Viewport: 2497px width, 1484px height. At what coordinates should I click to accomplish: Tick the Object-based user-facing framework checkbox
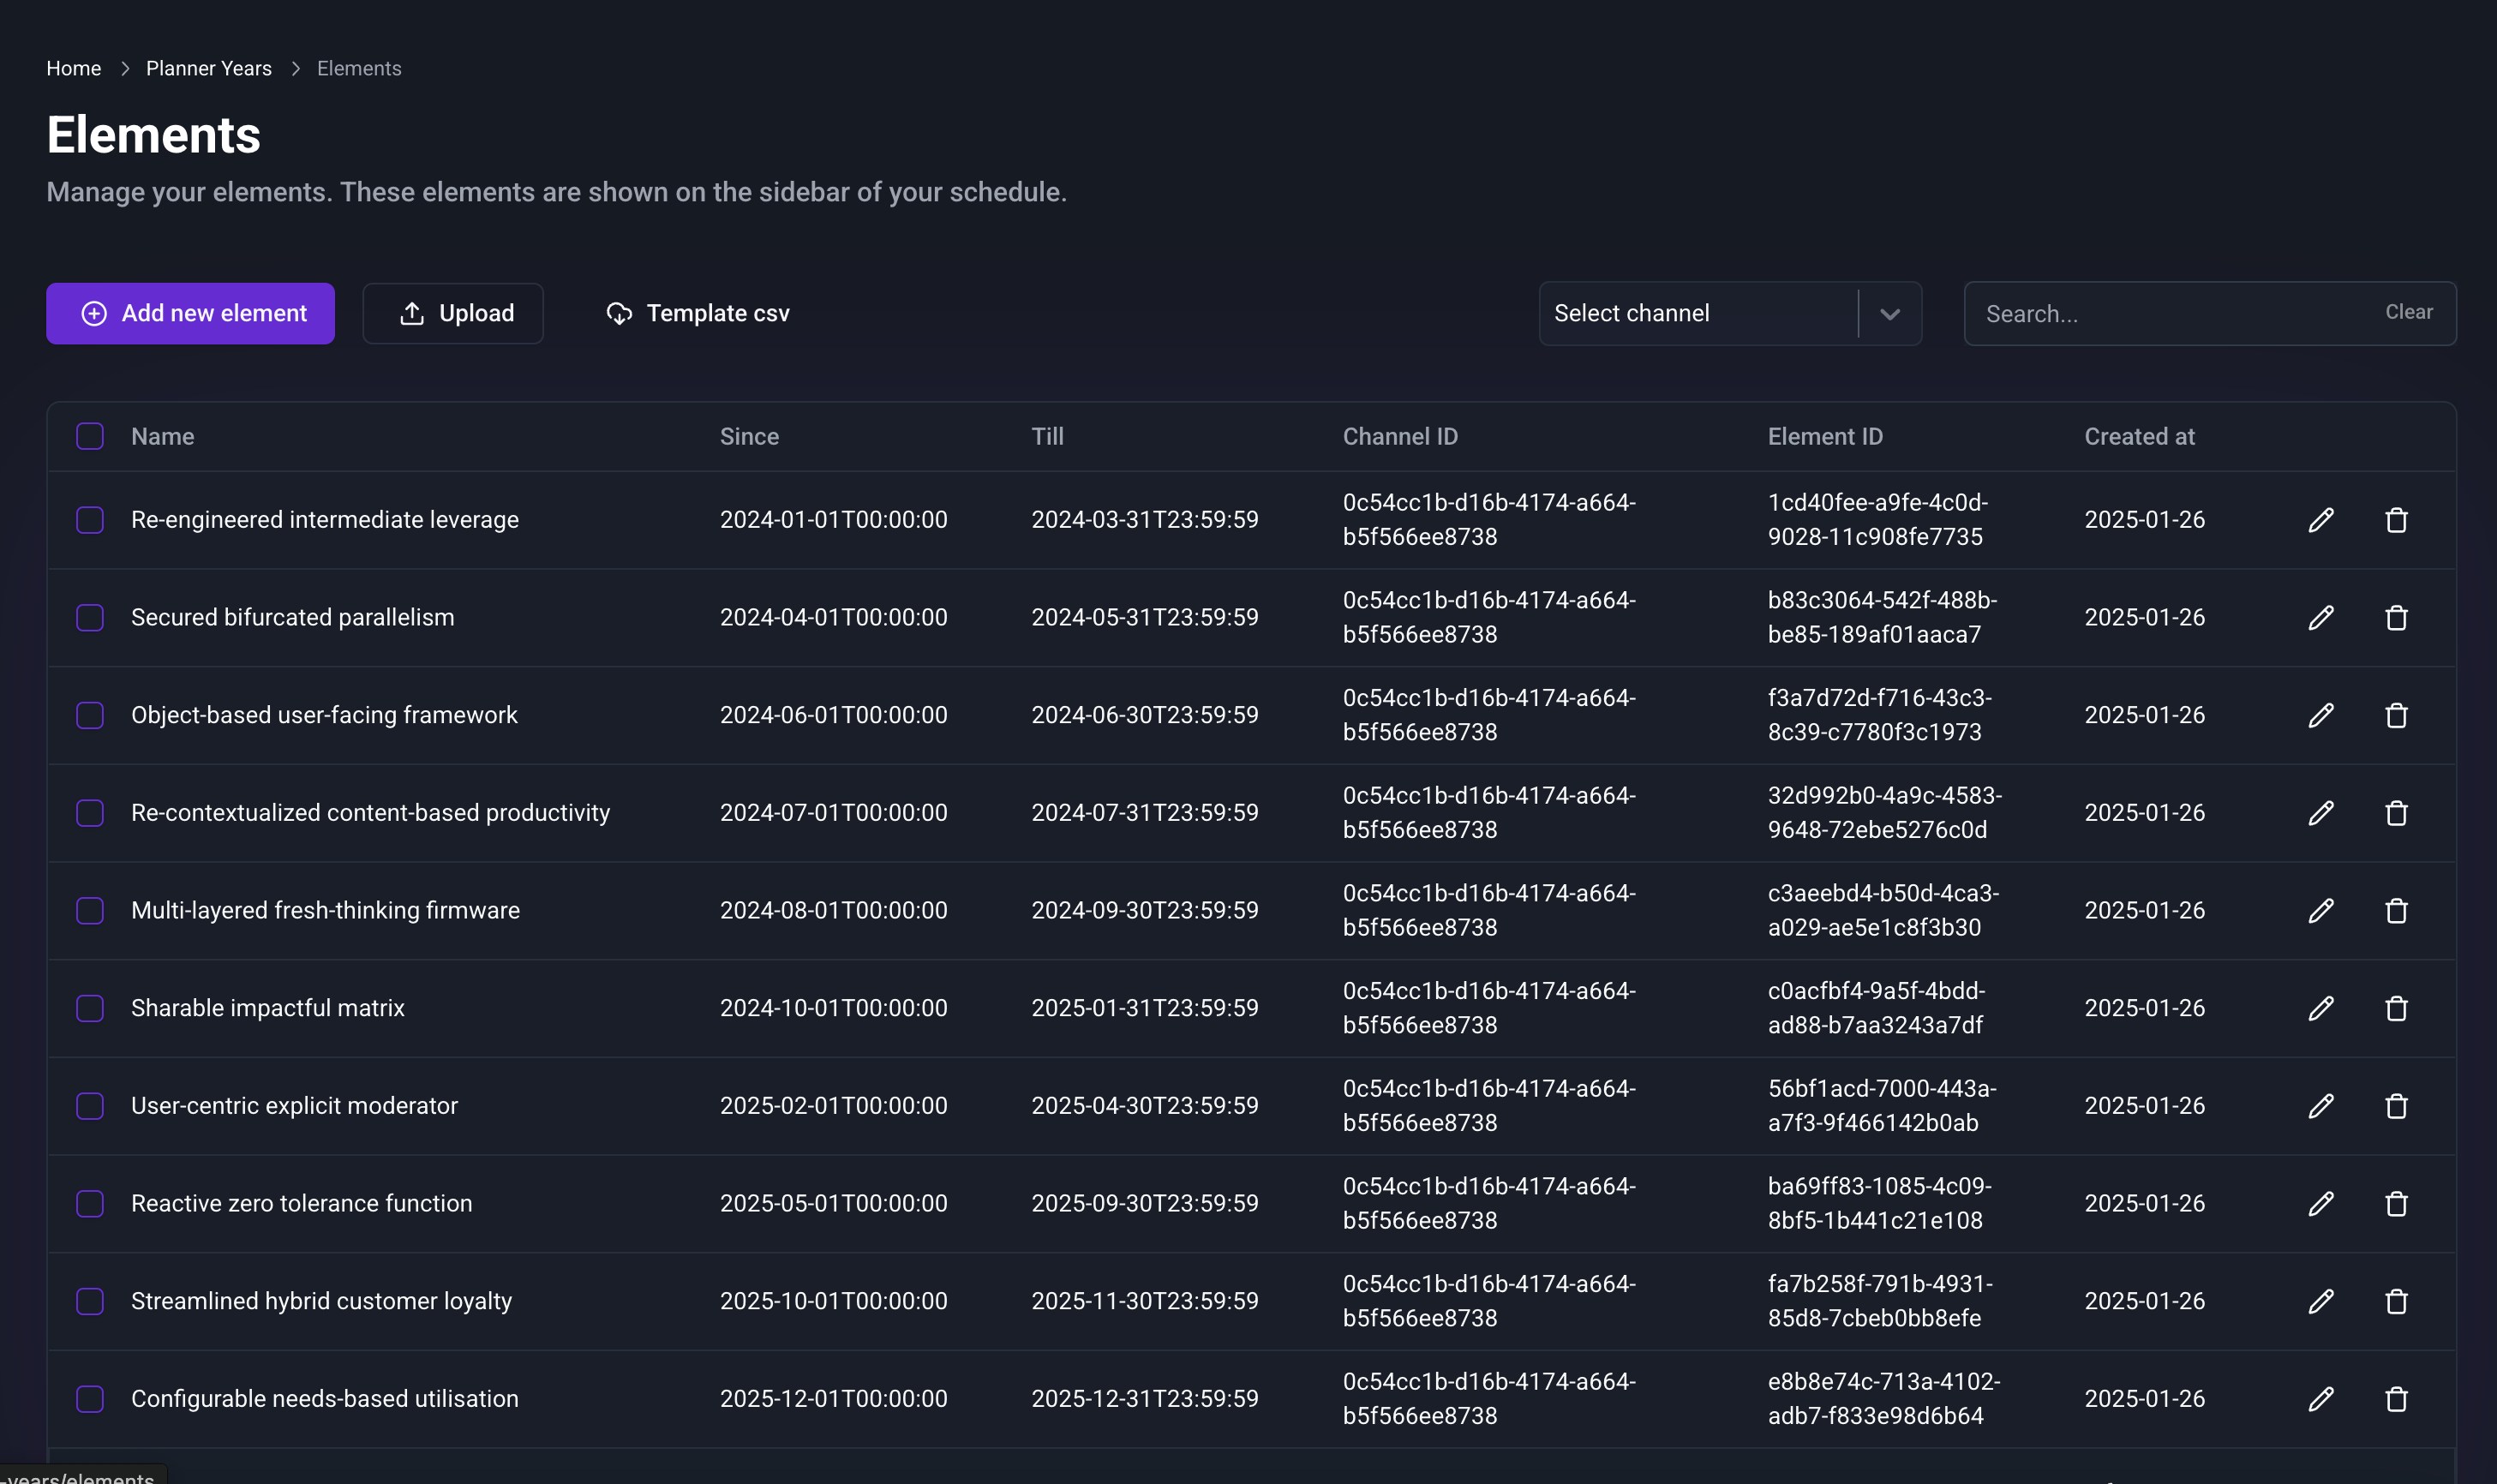90,715
